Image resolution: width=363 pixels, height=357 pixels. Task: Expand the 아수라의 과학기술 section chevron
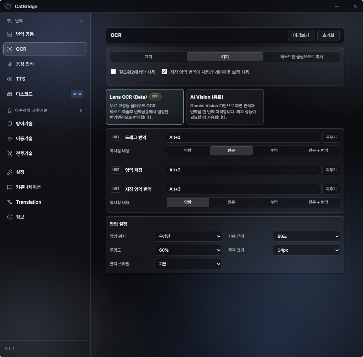pyautogui.click(x=81, y=110)
